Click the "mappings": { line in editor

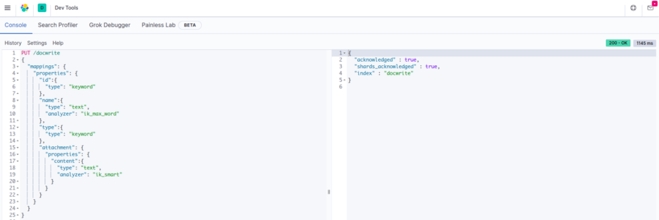[x=46, y=67]
